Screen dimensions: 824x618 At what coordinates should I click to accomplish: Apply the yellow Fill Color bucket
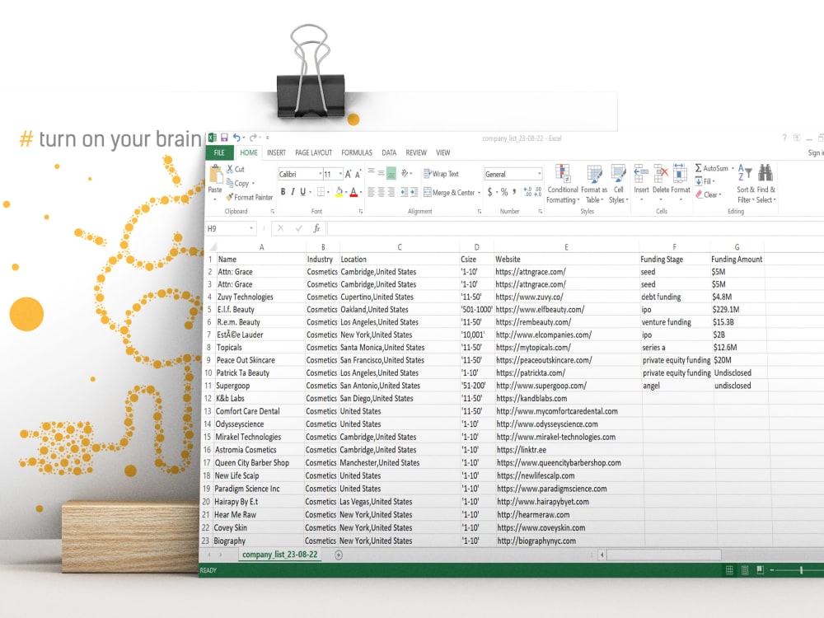[339, 192]
